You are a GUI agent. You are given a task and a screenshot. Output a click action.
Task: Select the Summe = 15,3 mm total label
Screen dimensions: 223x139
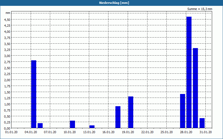200,9
